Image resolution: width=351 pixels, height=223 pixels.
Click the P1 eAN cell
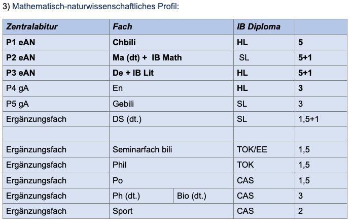pyautogui.click(x=56, y=42)
